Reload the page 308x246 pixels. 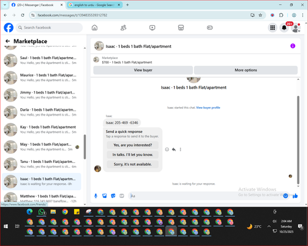click(x=23, y=15)
